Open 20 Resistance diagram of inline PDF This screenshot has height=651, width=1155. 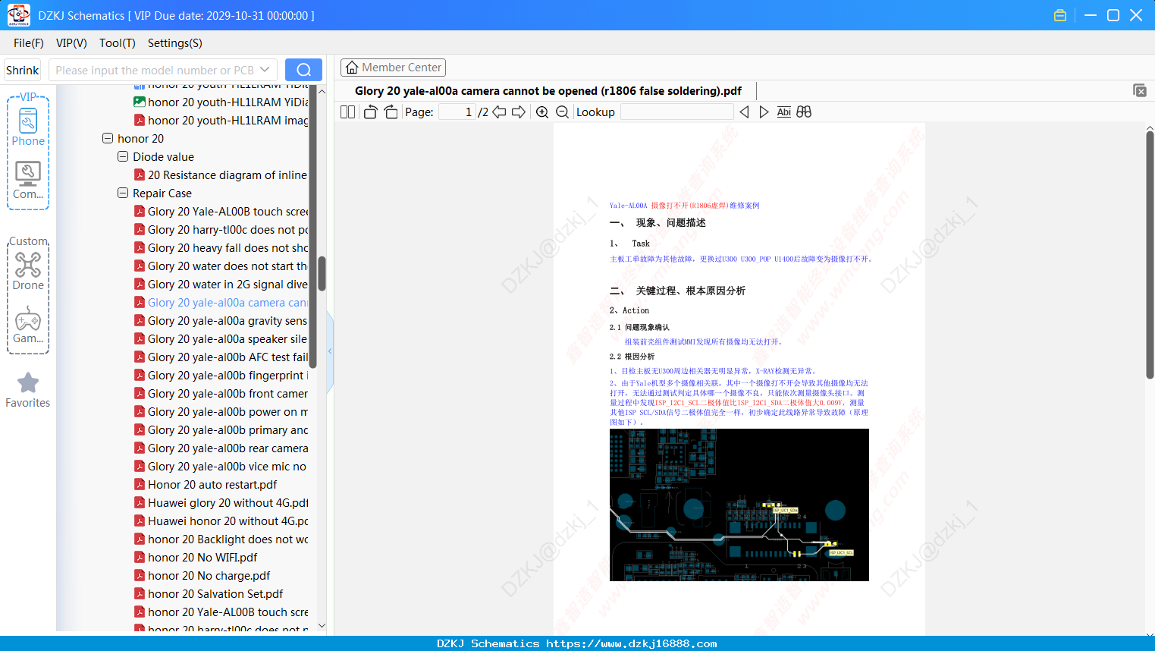pos(221,175)
